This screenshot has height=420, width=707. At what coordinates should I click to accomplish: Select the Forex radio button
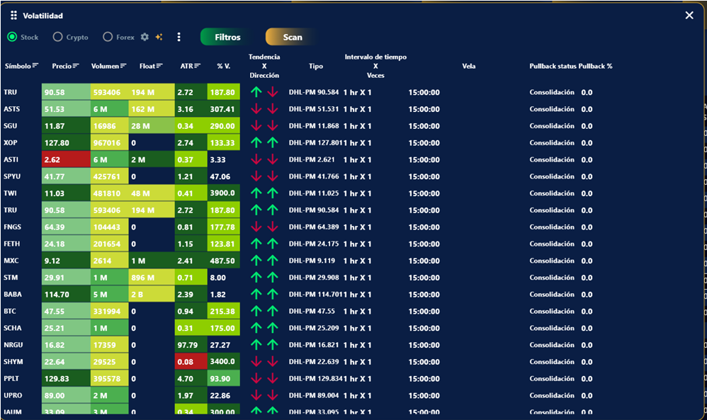(108, 37)
